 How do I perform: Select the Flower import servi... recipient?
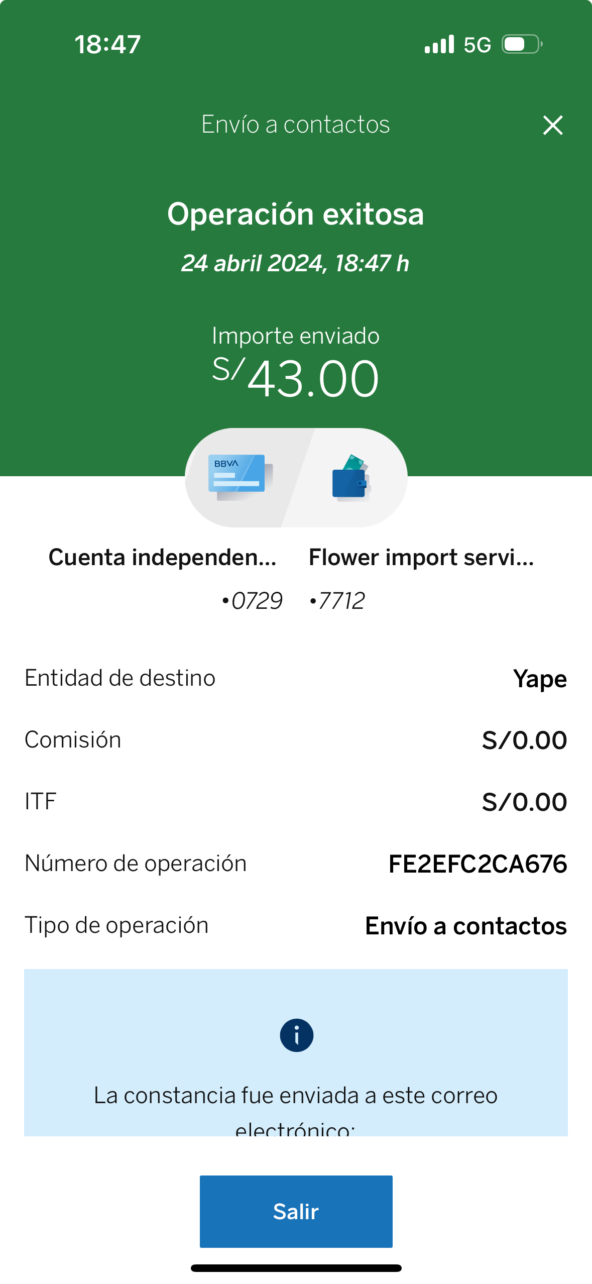[421, 558]
